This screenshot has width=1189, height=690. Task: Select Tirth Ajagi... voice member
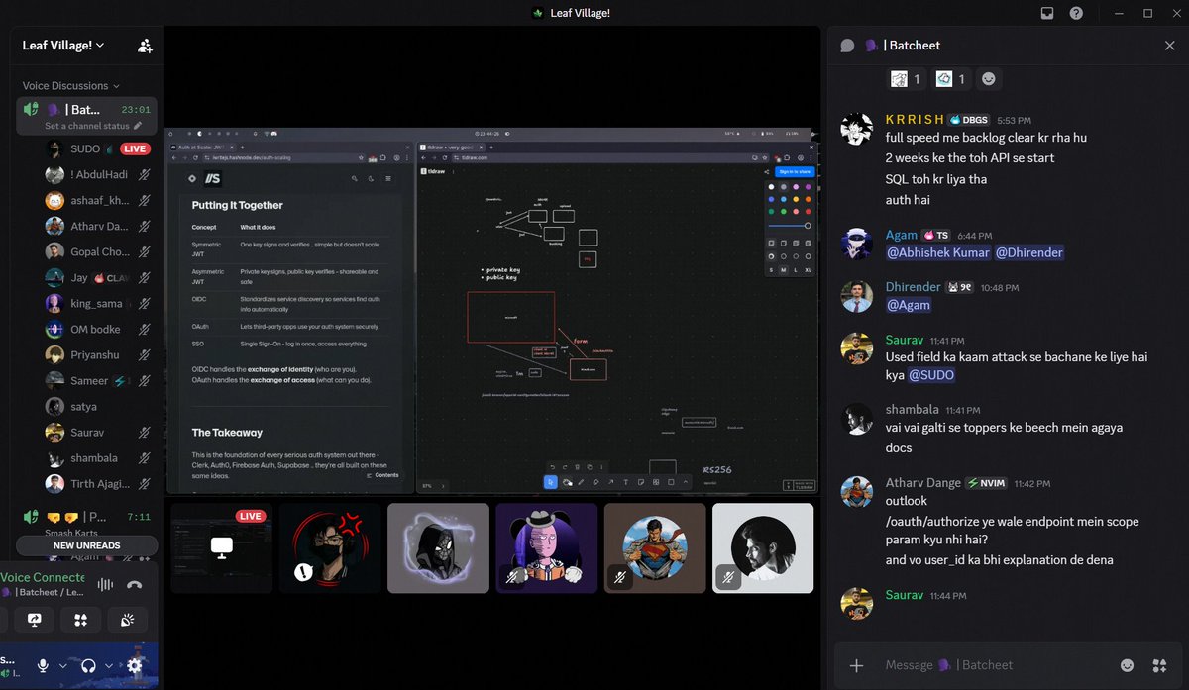(x=97, y=483)
